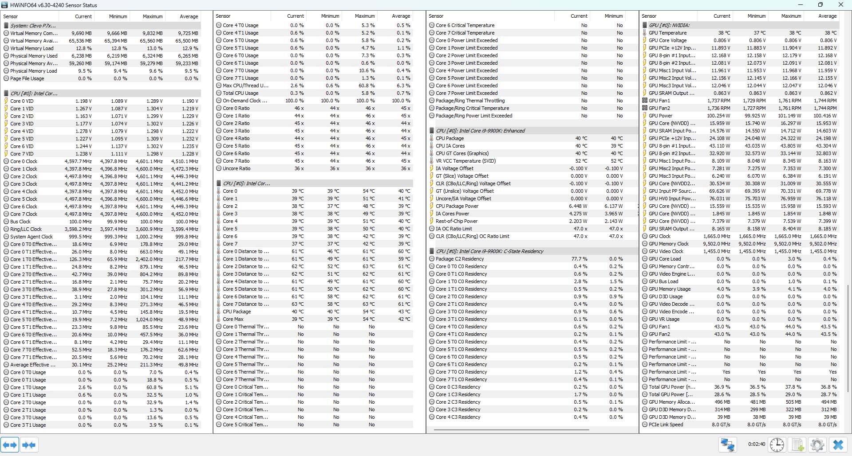Close sensor status with the blue X icon
852x456 pixels.
click(x=838, y=444)
